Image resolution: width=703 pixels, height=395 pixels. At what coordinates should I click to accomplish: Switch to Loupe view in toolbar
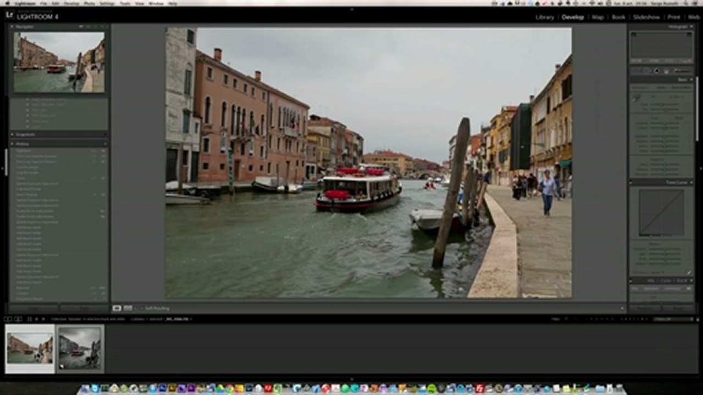[117, 308]
